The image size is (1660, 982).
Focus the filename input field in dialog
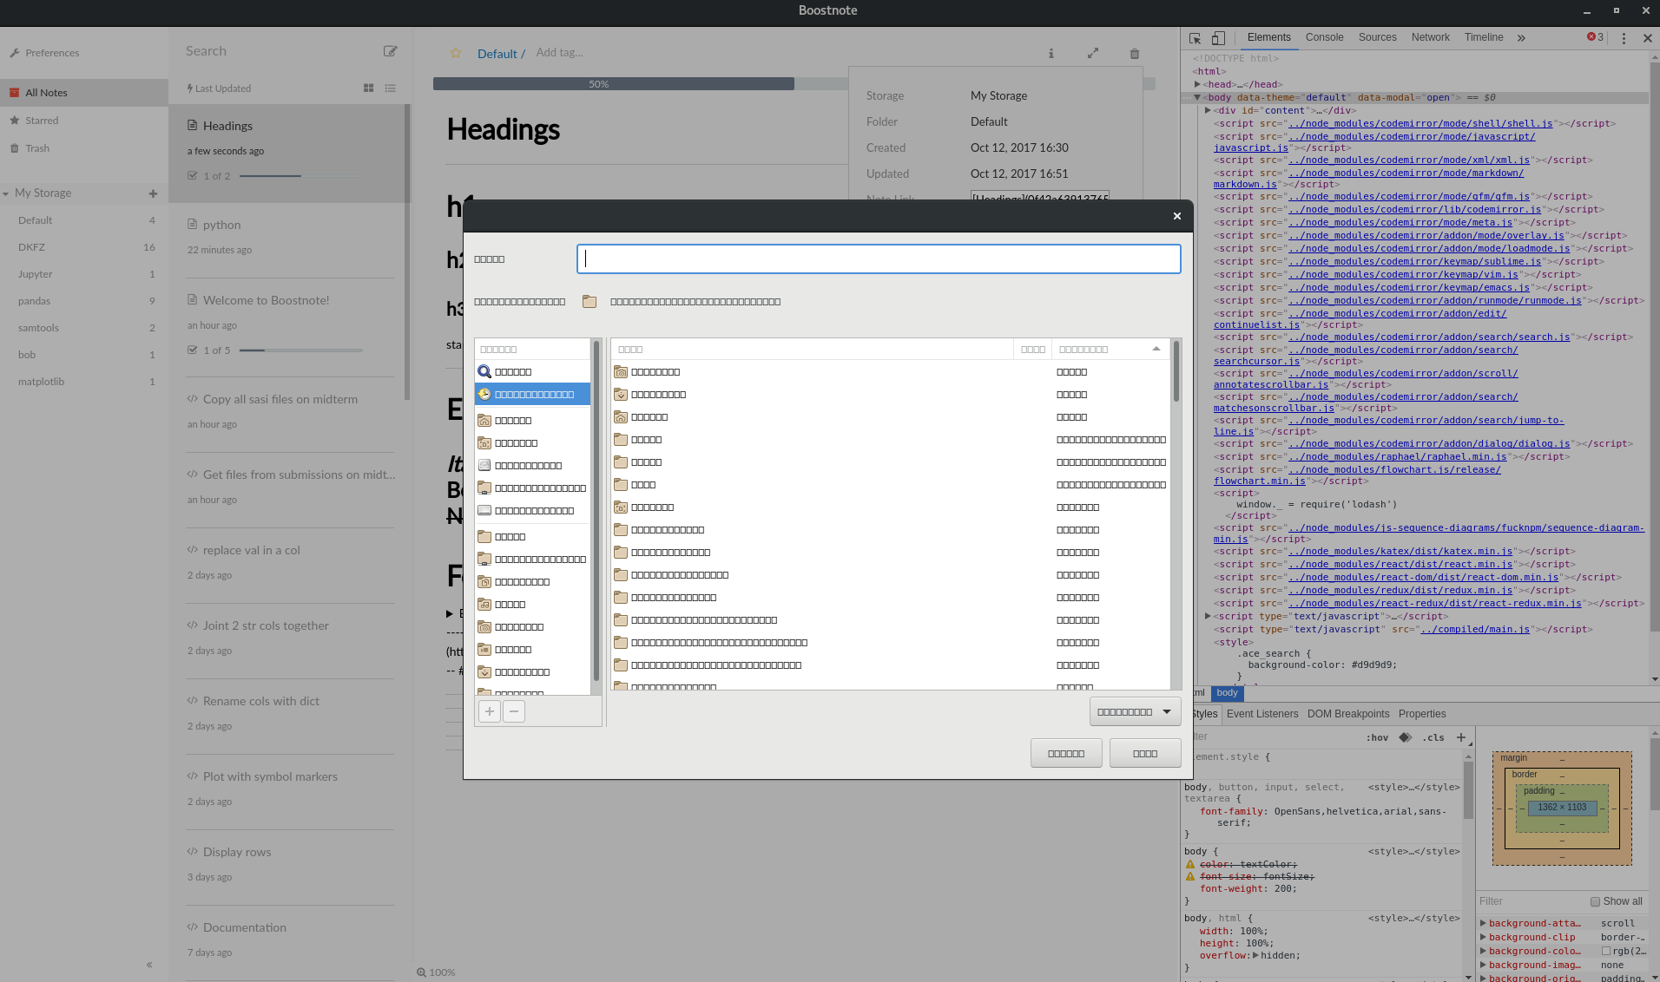click(879, 259)
